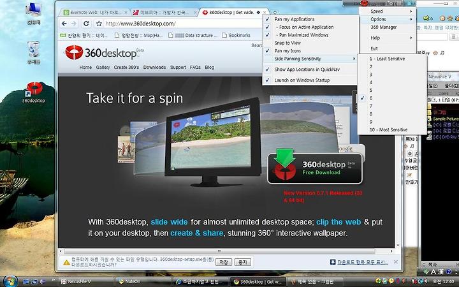
Task: Open the Bookmarks folder on bookmarks bar
Action: 236,35
